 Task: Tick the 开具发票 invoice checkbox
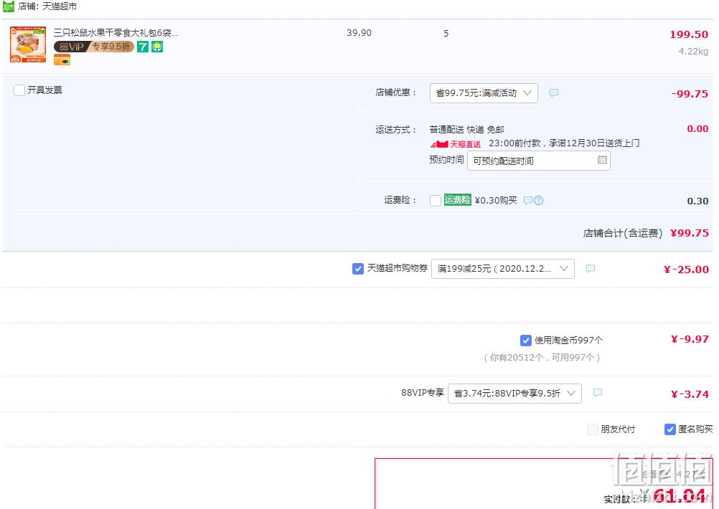click(x=19, y=90)
